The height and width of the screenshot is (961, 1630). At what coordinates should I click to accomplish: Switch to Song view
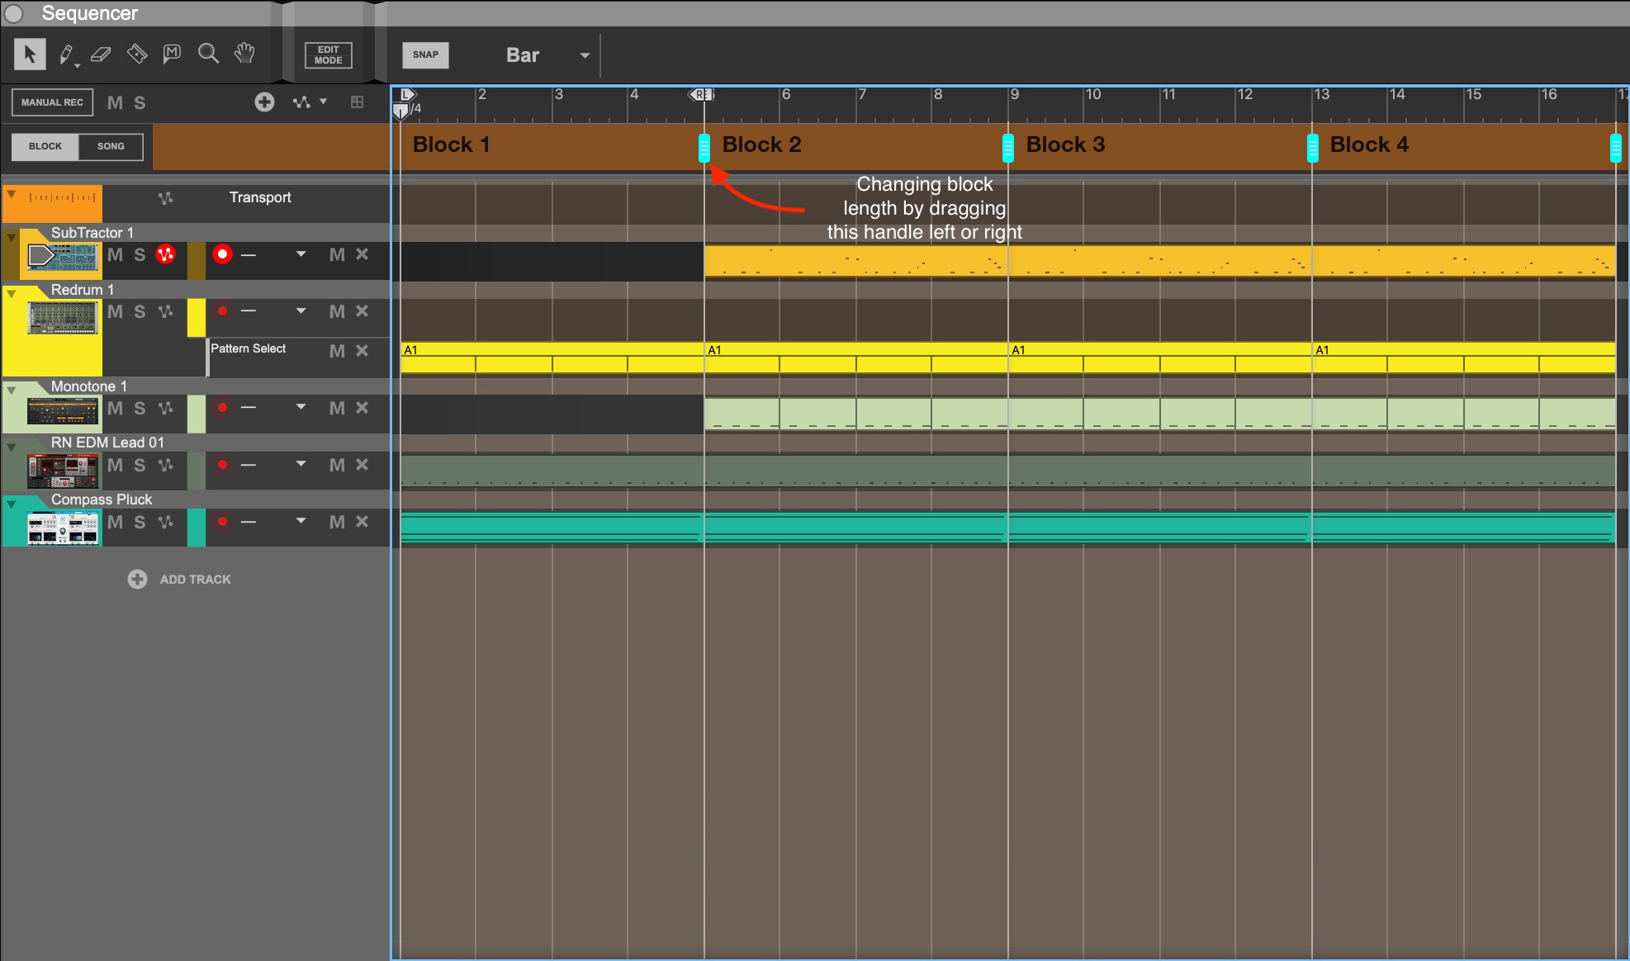point(111,147)
